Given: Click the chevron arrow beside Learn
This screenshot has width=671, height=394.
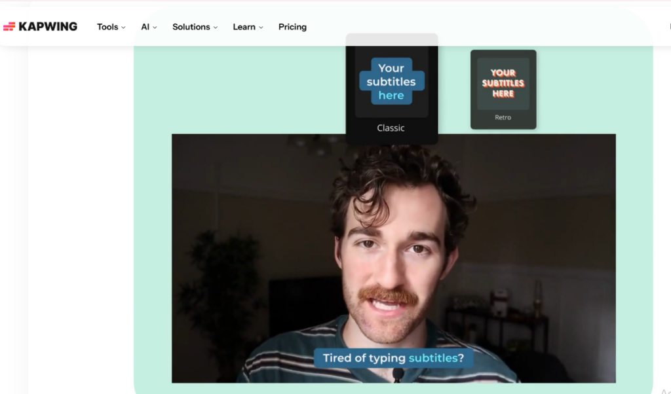Looking at the screenshot, I should tap(261, 27).
